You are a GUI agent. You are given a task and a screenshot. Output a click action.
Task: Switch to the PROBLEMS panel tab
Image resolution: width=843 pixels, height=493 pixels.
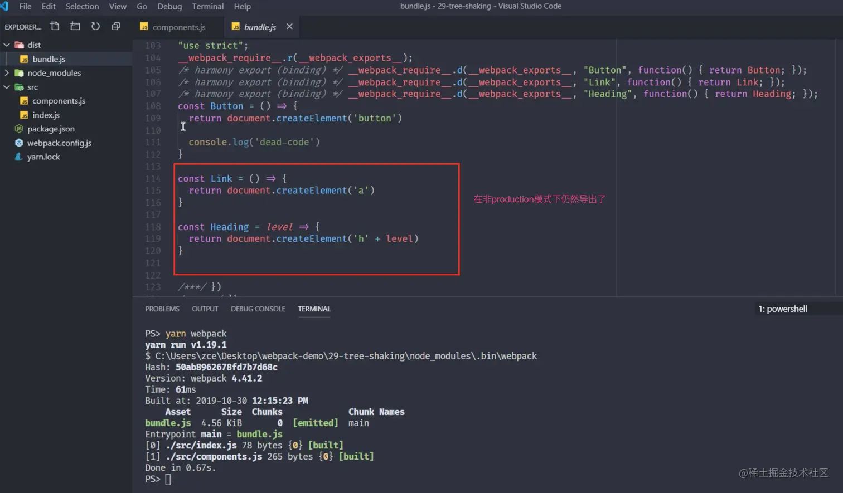click(x=162, y=309)
